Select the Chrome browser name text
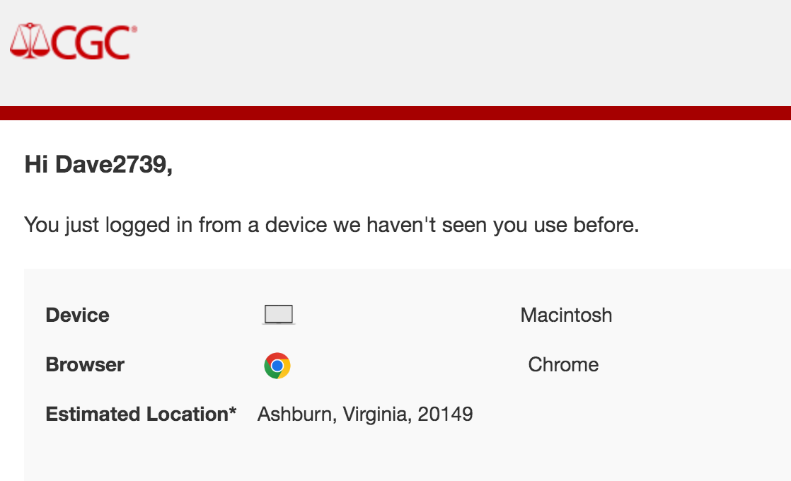 563,364
